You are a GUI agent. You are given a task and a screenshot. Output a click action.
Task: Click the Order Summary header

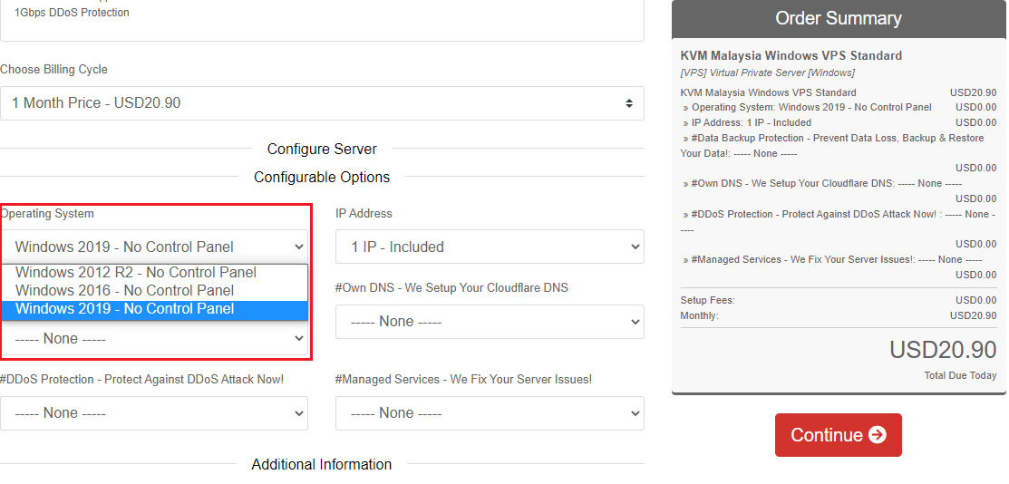point(839,19)
